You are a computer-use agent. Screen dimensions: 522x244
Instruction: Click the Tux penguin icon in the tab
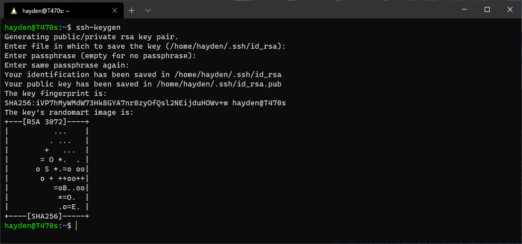[13, 10]
